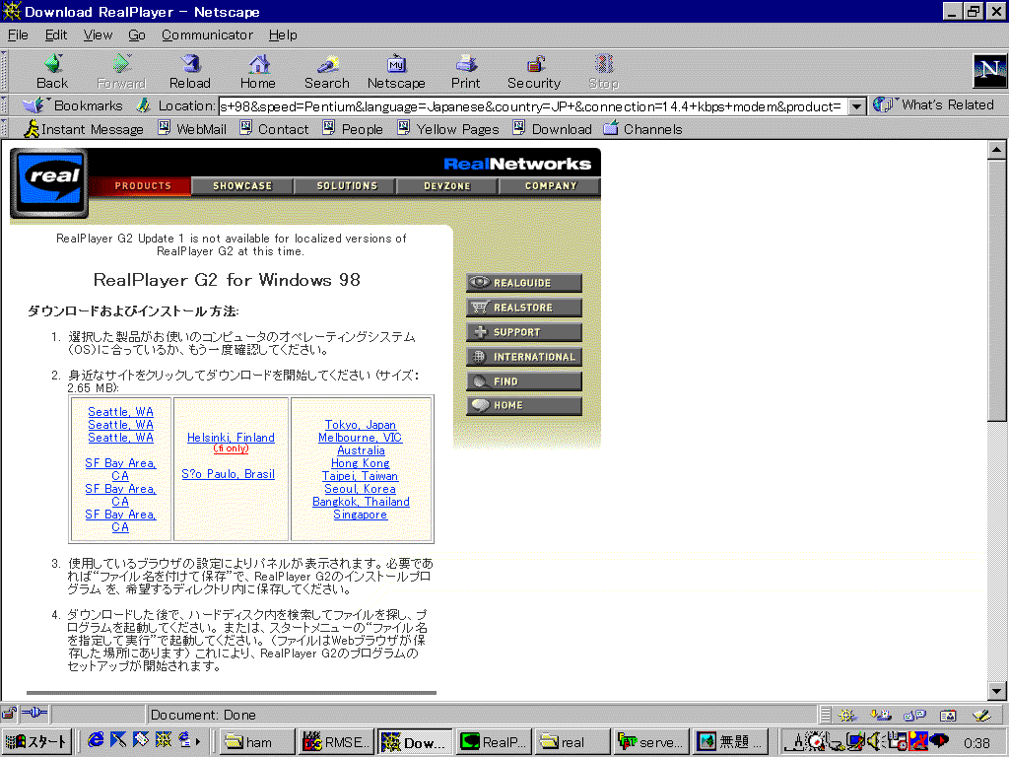Click the online/offline connection status icon
1009x757 pixels.
click(34, 714)
